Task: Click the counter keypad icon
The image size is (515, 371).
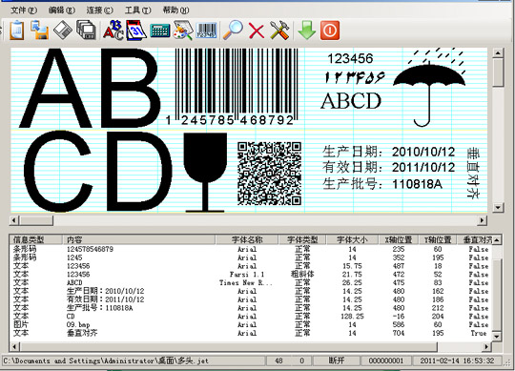Action: (x=160, y=31)
